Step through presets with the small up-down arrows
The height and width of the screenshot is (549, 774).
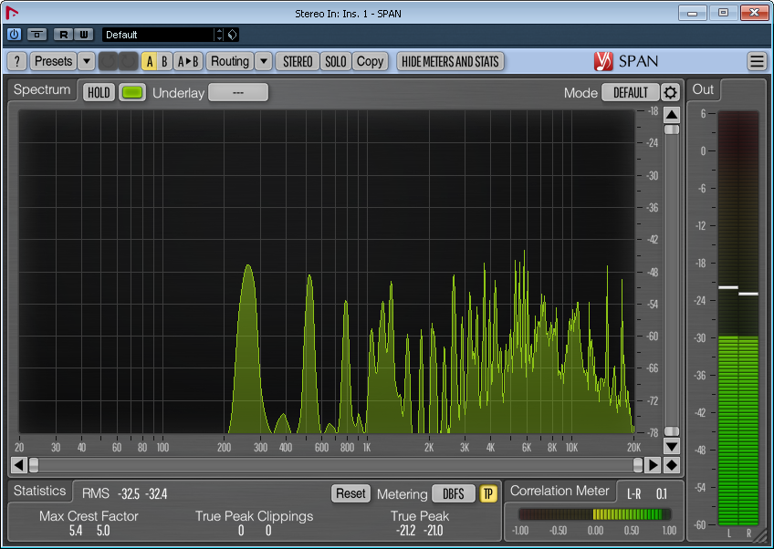219,35
